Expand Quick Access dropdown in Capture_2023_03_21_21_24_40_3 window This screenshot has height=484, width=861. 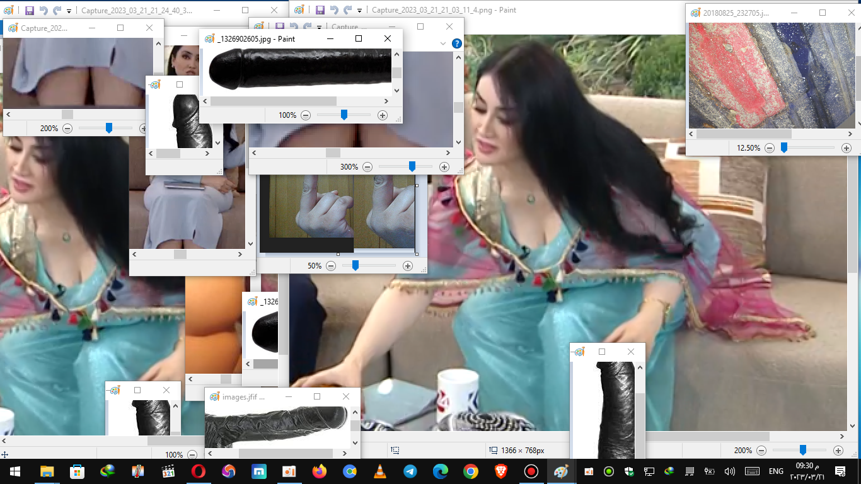(x=69, y=11)
